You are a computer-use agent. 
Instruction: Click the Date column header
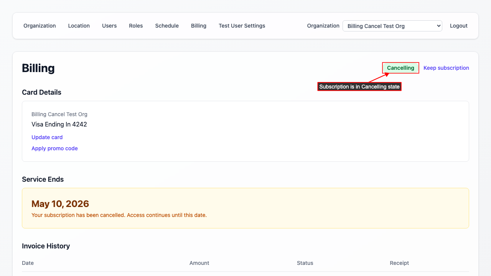(x=28, y=263)
